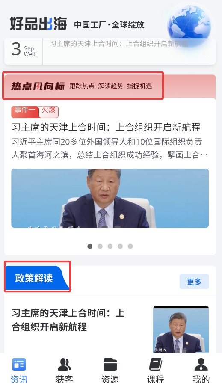Switch to the second carousel dot
The image size is (222, 386).
[x=100, y=246]
